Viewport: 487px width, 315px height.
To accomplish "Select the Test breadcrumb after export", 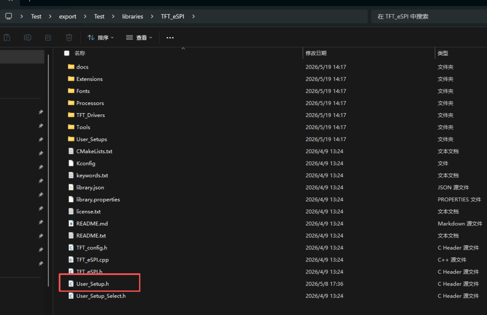I will pos(99,16).
